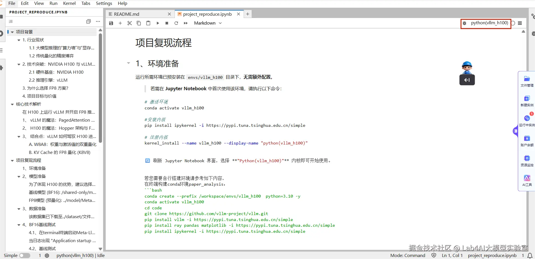Screen dimensions: 535x259
Task: Click the notebook scroll-up arrow
Action: (523, 31)
